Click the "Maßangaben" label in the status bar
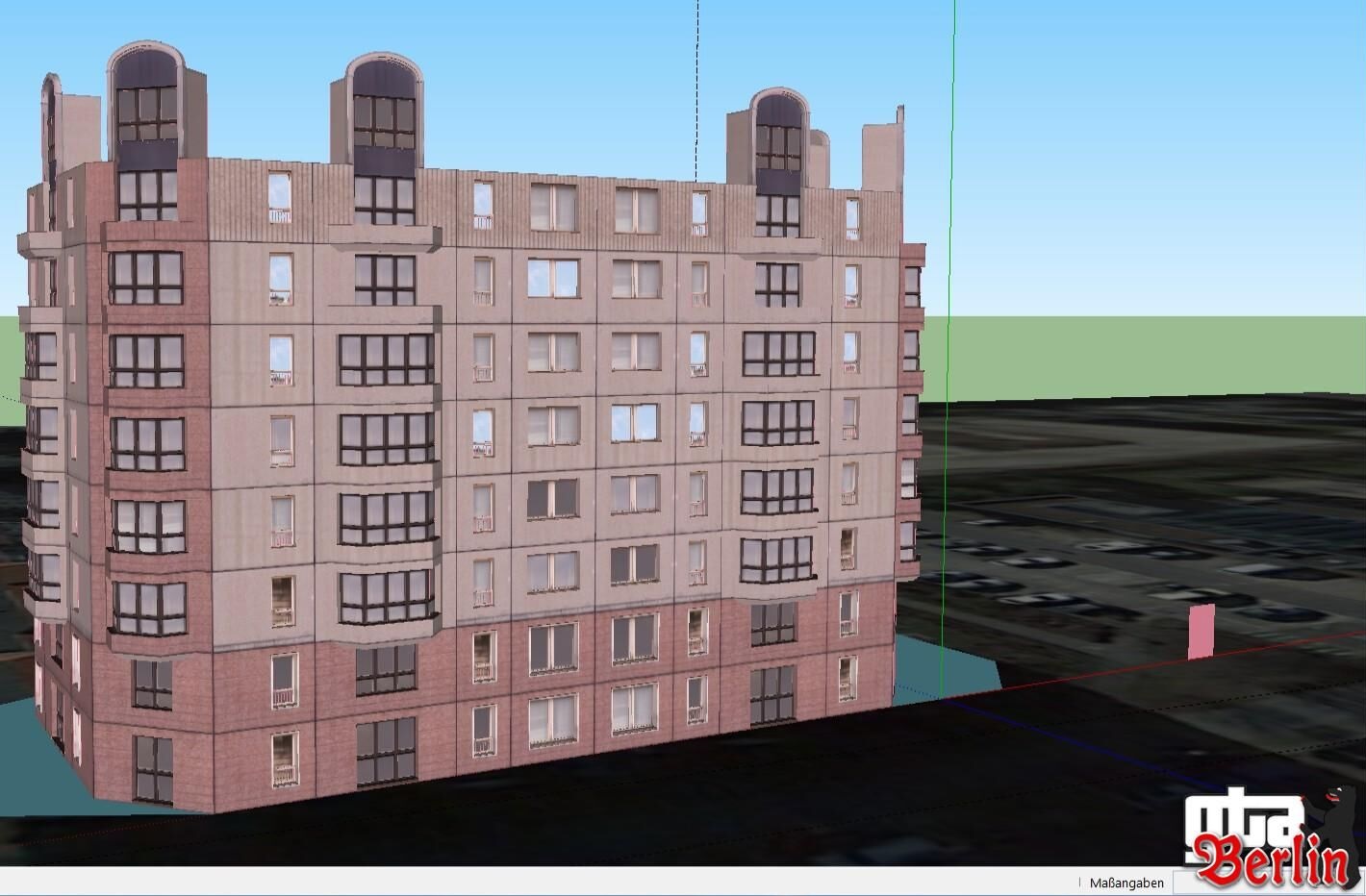Screen dimensions: 1366x896 click(1126, 883)
